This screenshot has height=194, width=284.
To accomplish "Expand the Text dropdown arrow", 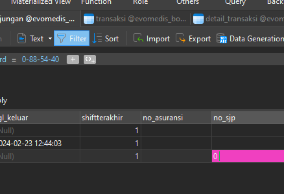I will (50, 38).
